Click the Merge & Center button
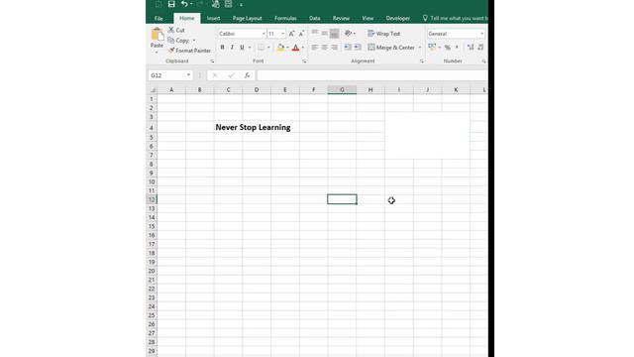 391,48
